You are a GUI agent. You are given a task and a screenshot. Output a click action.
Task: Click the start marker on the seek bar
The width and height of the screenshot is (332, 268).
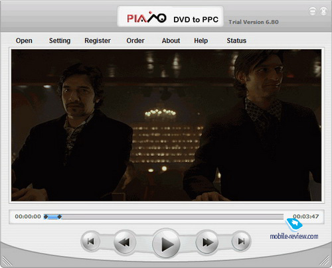tap(46, 217)
